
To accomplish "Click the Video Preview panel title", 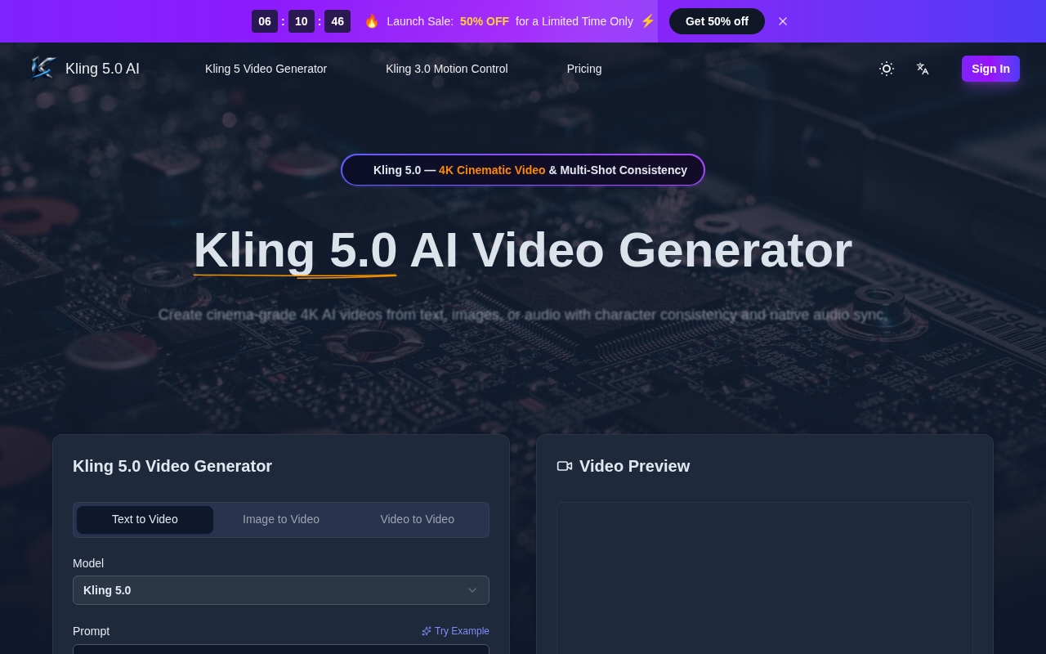I will [x=634, y=466].
